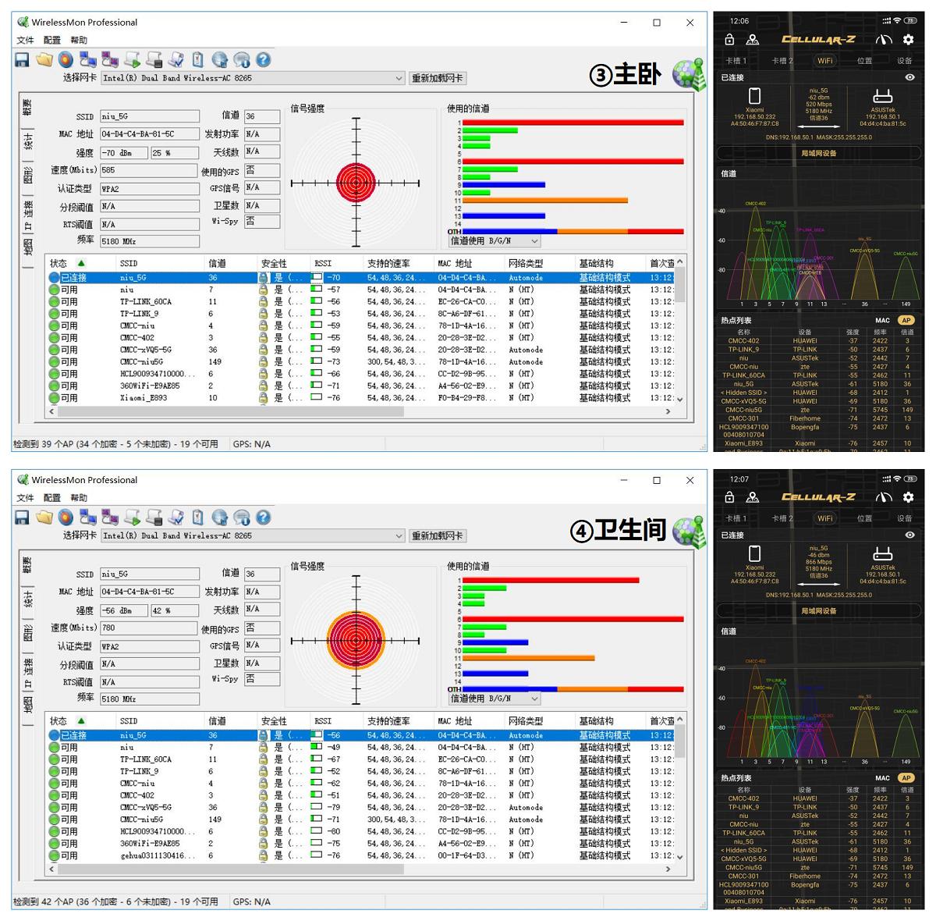The width and height of the screenshot is (936, 921).
Task: Click the open folder icon in the upper WirelessMon toolbar
Action: [x=44, y=59]
